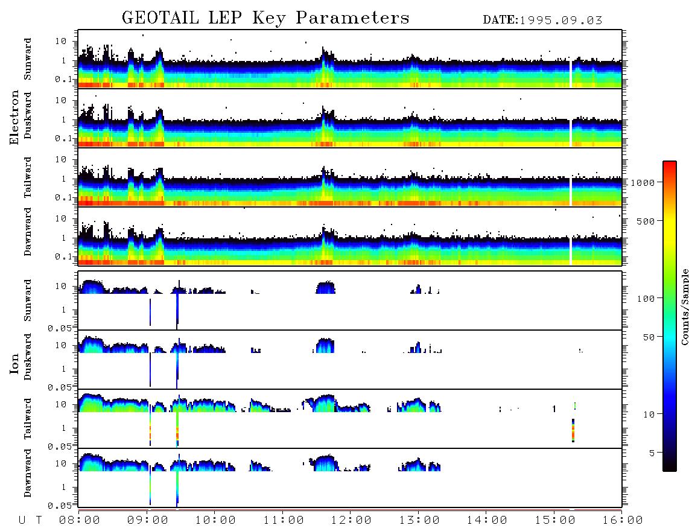Select the '500' color bar tick label
689x531 pixels.
pos(646,221)
